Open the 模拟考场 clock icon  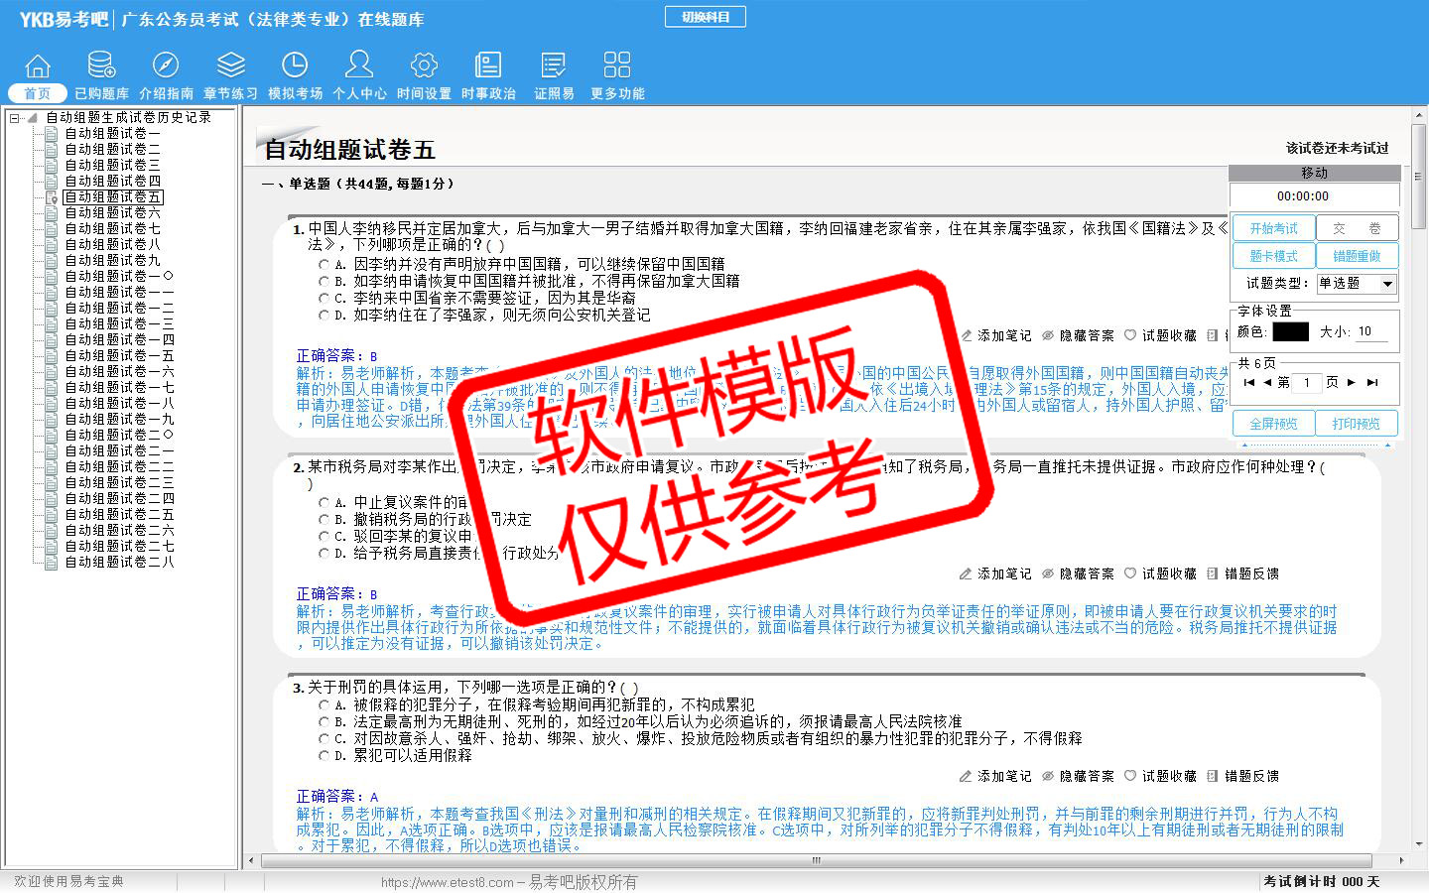pyautogui.click(x=295, y=66)
